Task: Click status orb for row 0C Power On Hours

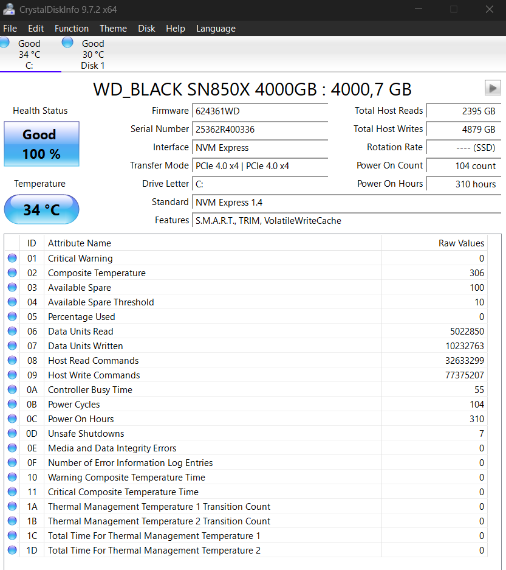Action: click(12, 419)
